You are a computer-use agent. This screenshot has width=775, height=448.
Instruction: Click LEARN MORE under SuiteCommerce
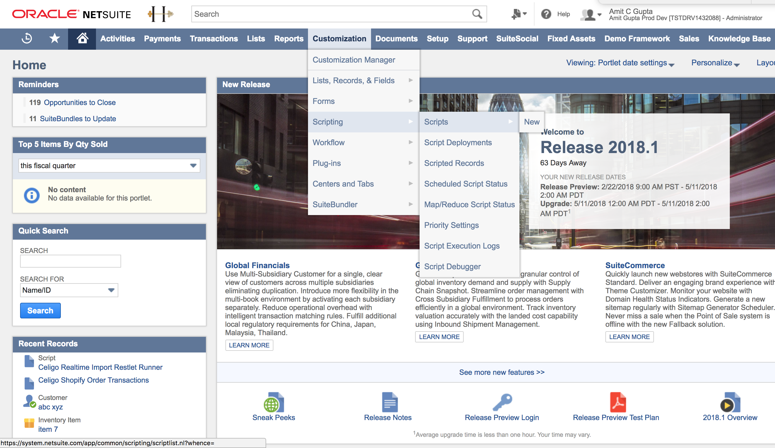[x=629, y=337]
